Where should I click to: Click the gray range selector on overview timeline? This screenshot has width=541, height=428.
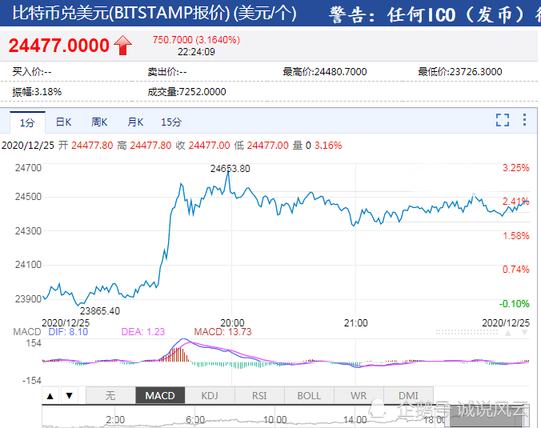point(487,416)
